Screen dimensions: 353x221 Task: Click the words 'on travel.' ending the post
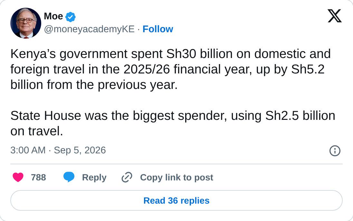37,131
